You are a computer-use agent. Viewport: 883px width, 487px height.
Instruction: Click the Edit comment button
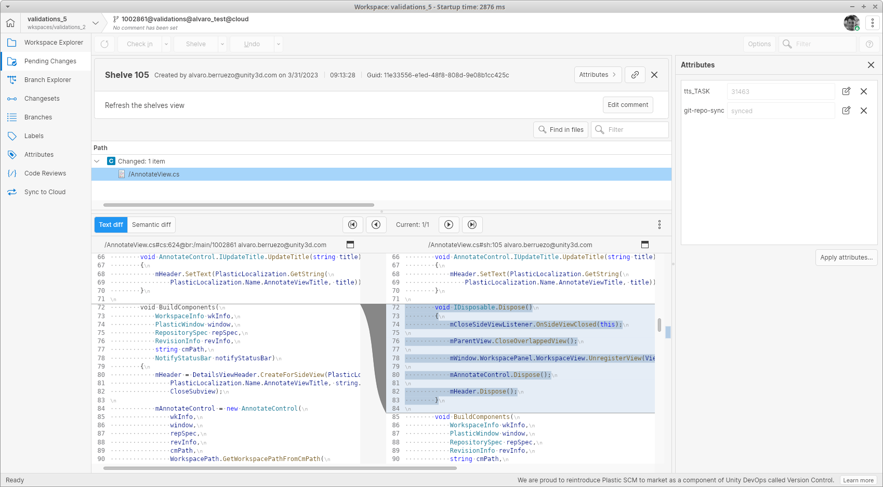point(628,104)
